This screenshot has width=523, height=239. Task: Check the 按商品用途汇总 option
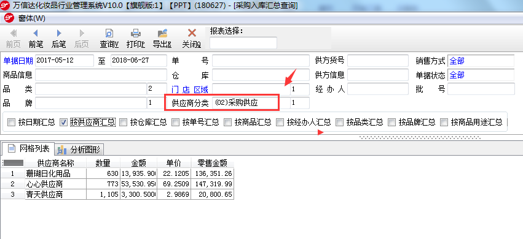click(x=444, y=123)
